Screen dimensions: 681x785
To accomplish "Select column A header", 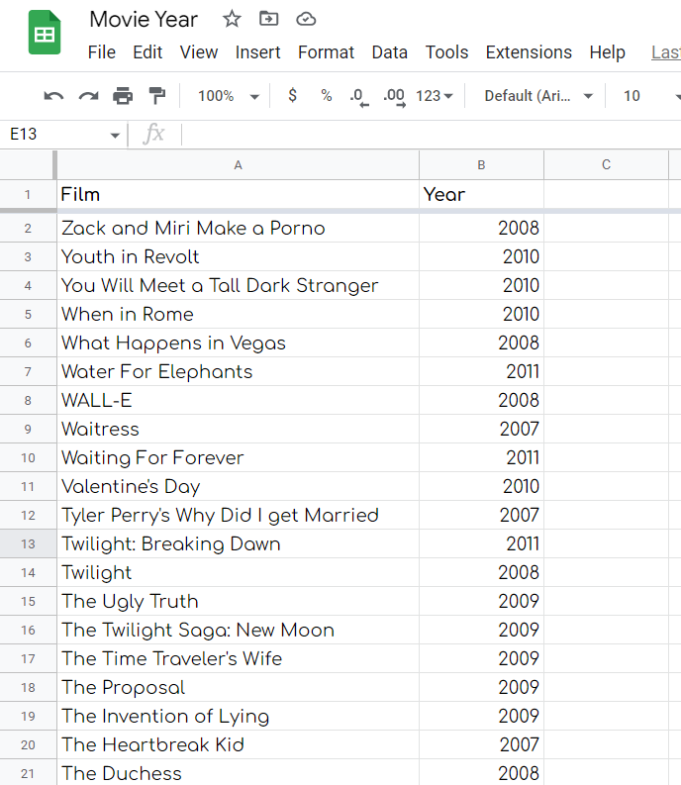I will 238,165.
